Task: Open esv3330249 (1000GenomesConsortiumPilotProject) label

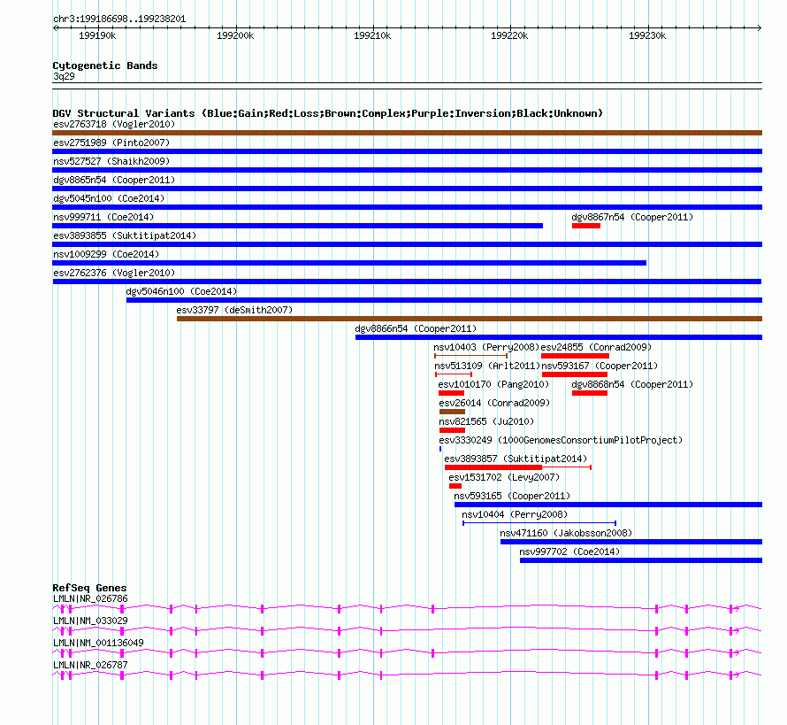Action: pyautogui.click(x=561, y=440)
